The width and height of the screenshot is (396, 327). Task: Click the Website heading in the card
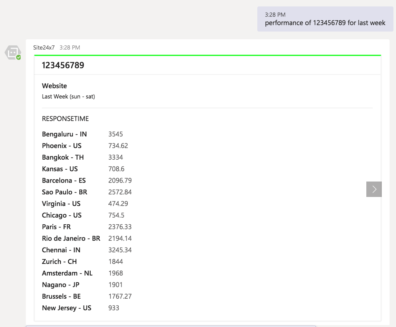(x=54, y=86)
